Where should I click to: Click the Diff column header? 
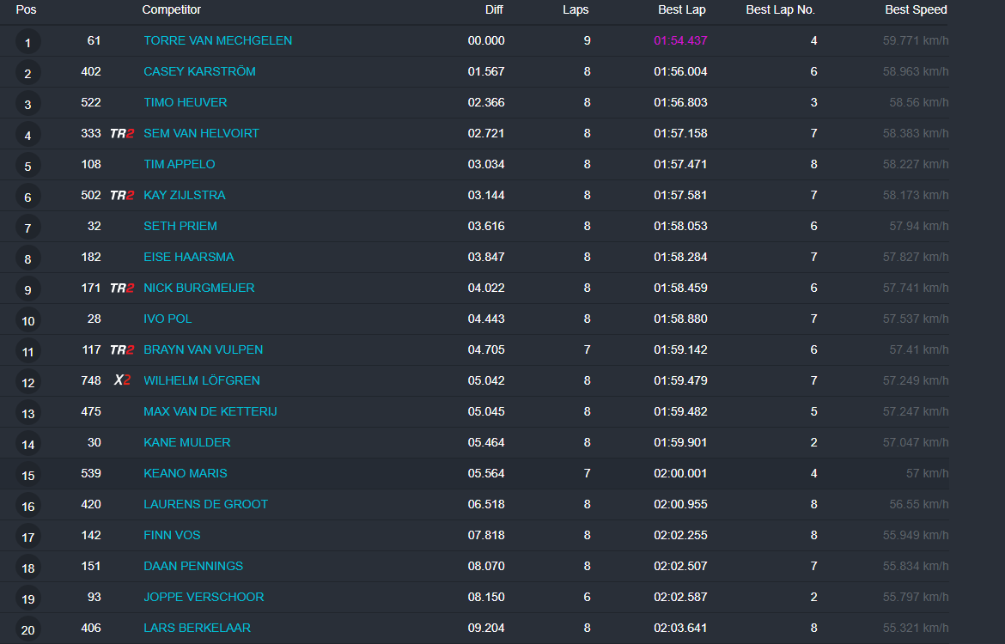tap(494, 9)
